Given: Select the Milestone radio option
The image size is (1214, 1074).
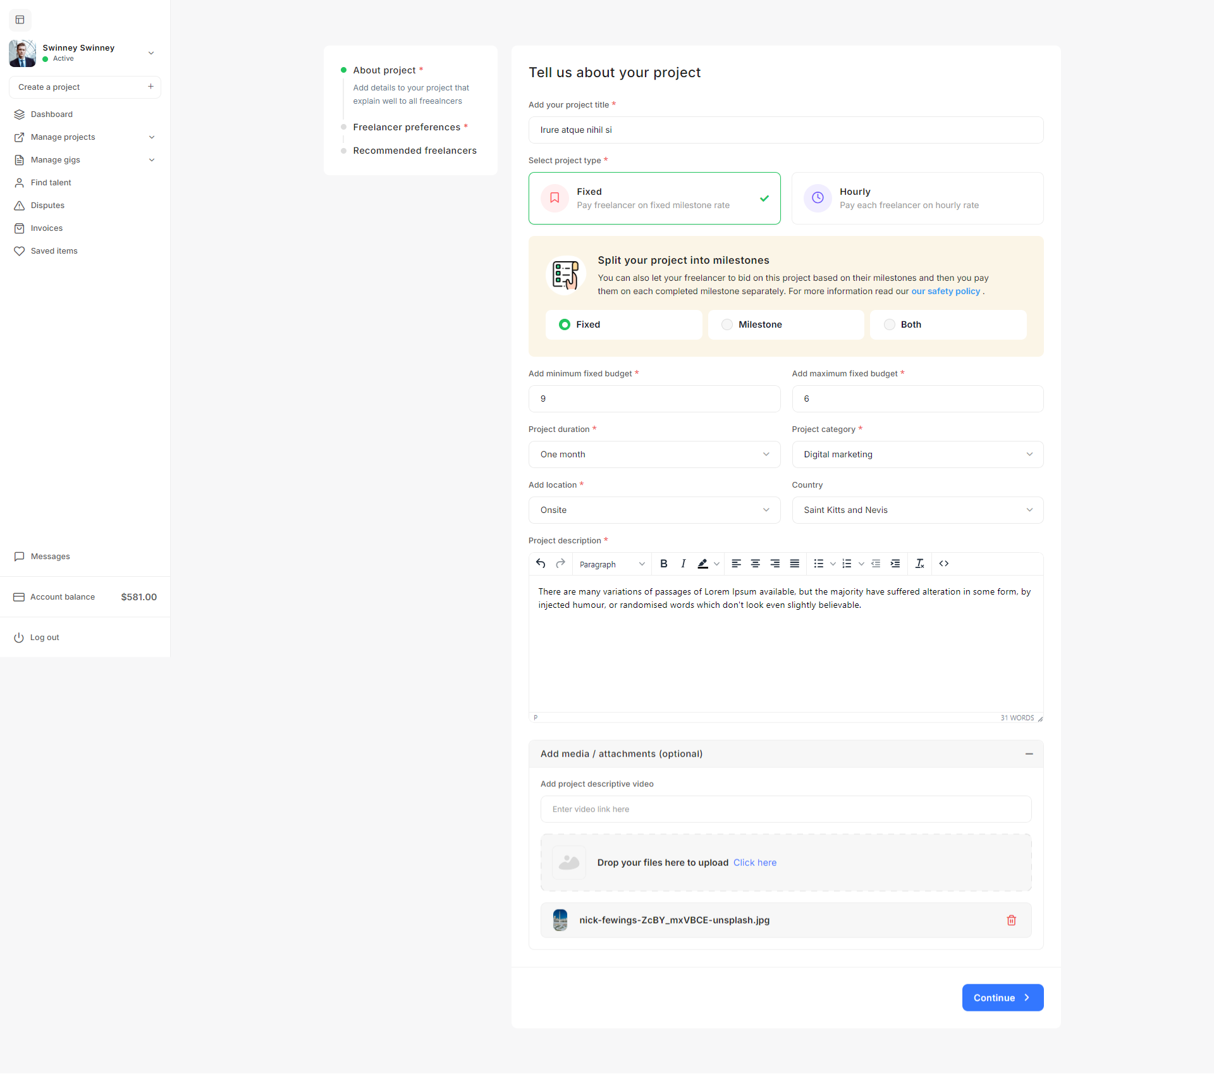Looking at the screenshot, I should [x=727, y=324].
